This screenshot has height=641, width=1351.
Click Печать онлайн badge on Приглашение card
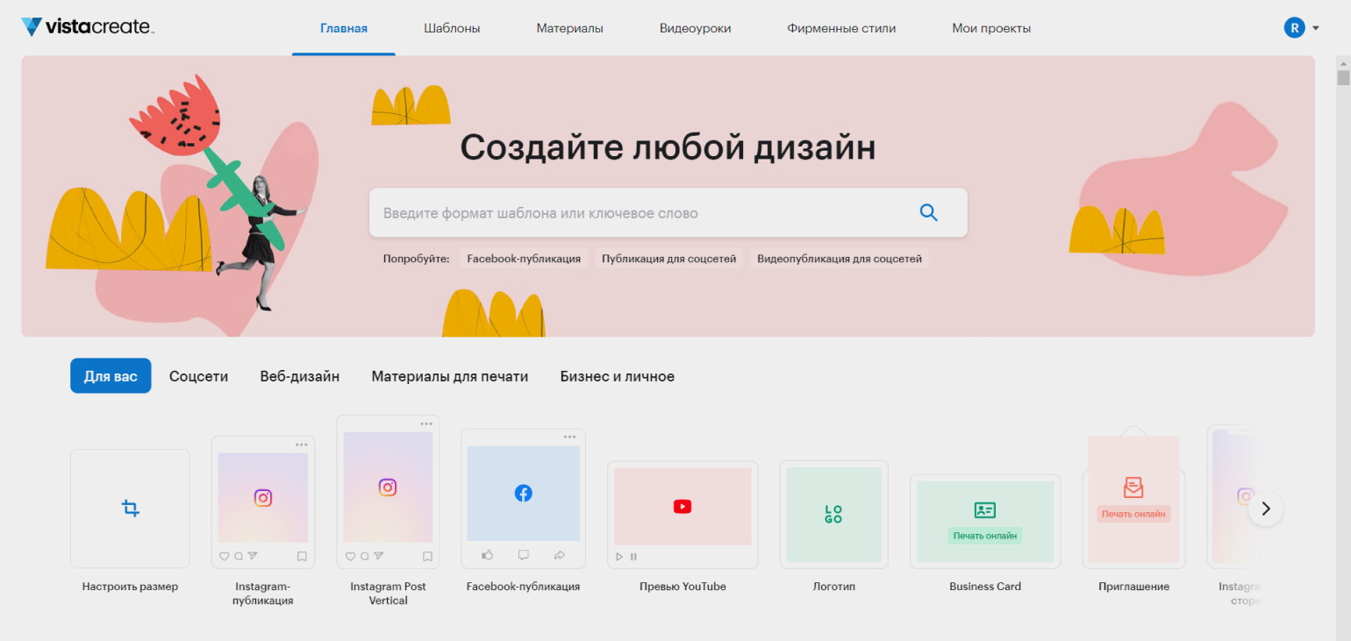click(1133, 514)
